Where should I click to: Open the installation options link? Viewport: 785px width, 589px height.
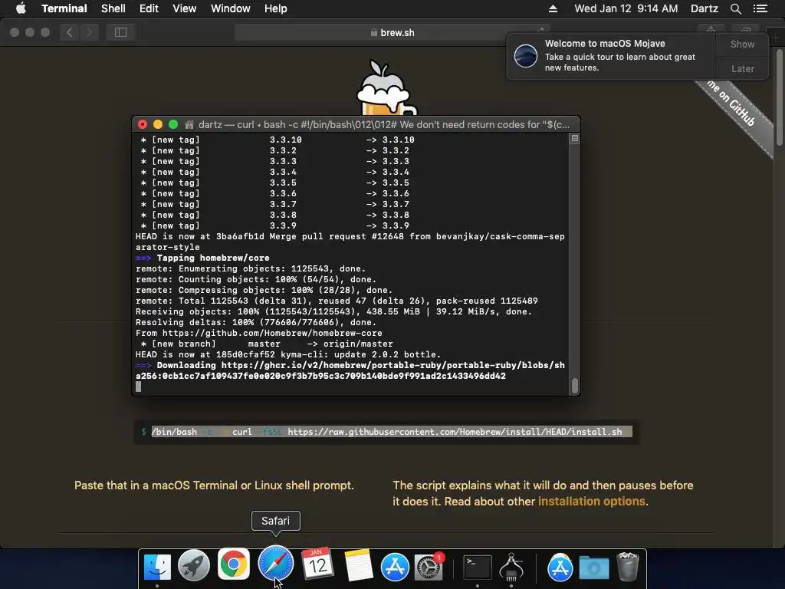pos(591,502)
